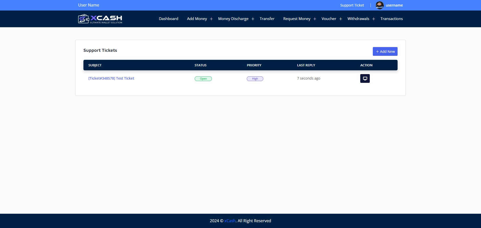Click the xCash logo in the navbar
This screenshot has width=481, height=228.
coord(100,19)
